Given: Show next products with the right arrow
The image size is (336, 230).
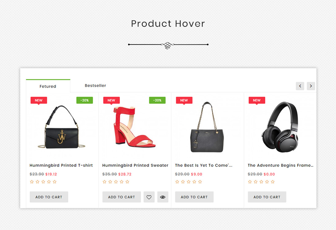Looking at the screenshot, I should tap(311, 86).
